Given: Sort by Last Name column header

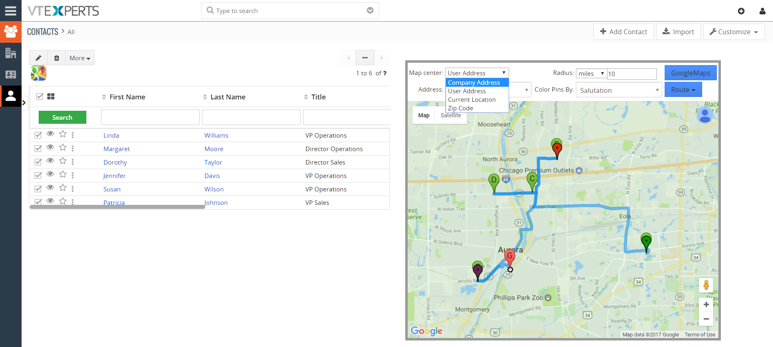Looking at the screenshot, I should click(228, 97).
